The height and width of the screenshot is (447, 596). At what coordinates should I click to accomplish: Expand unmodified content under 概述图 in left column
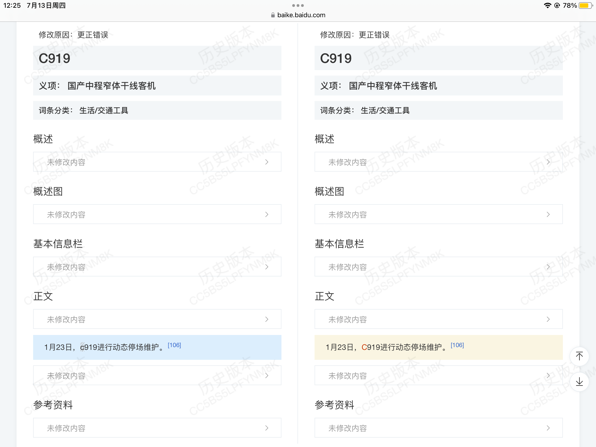coord(157,214)
